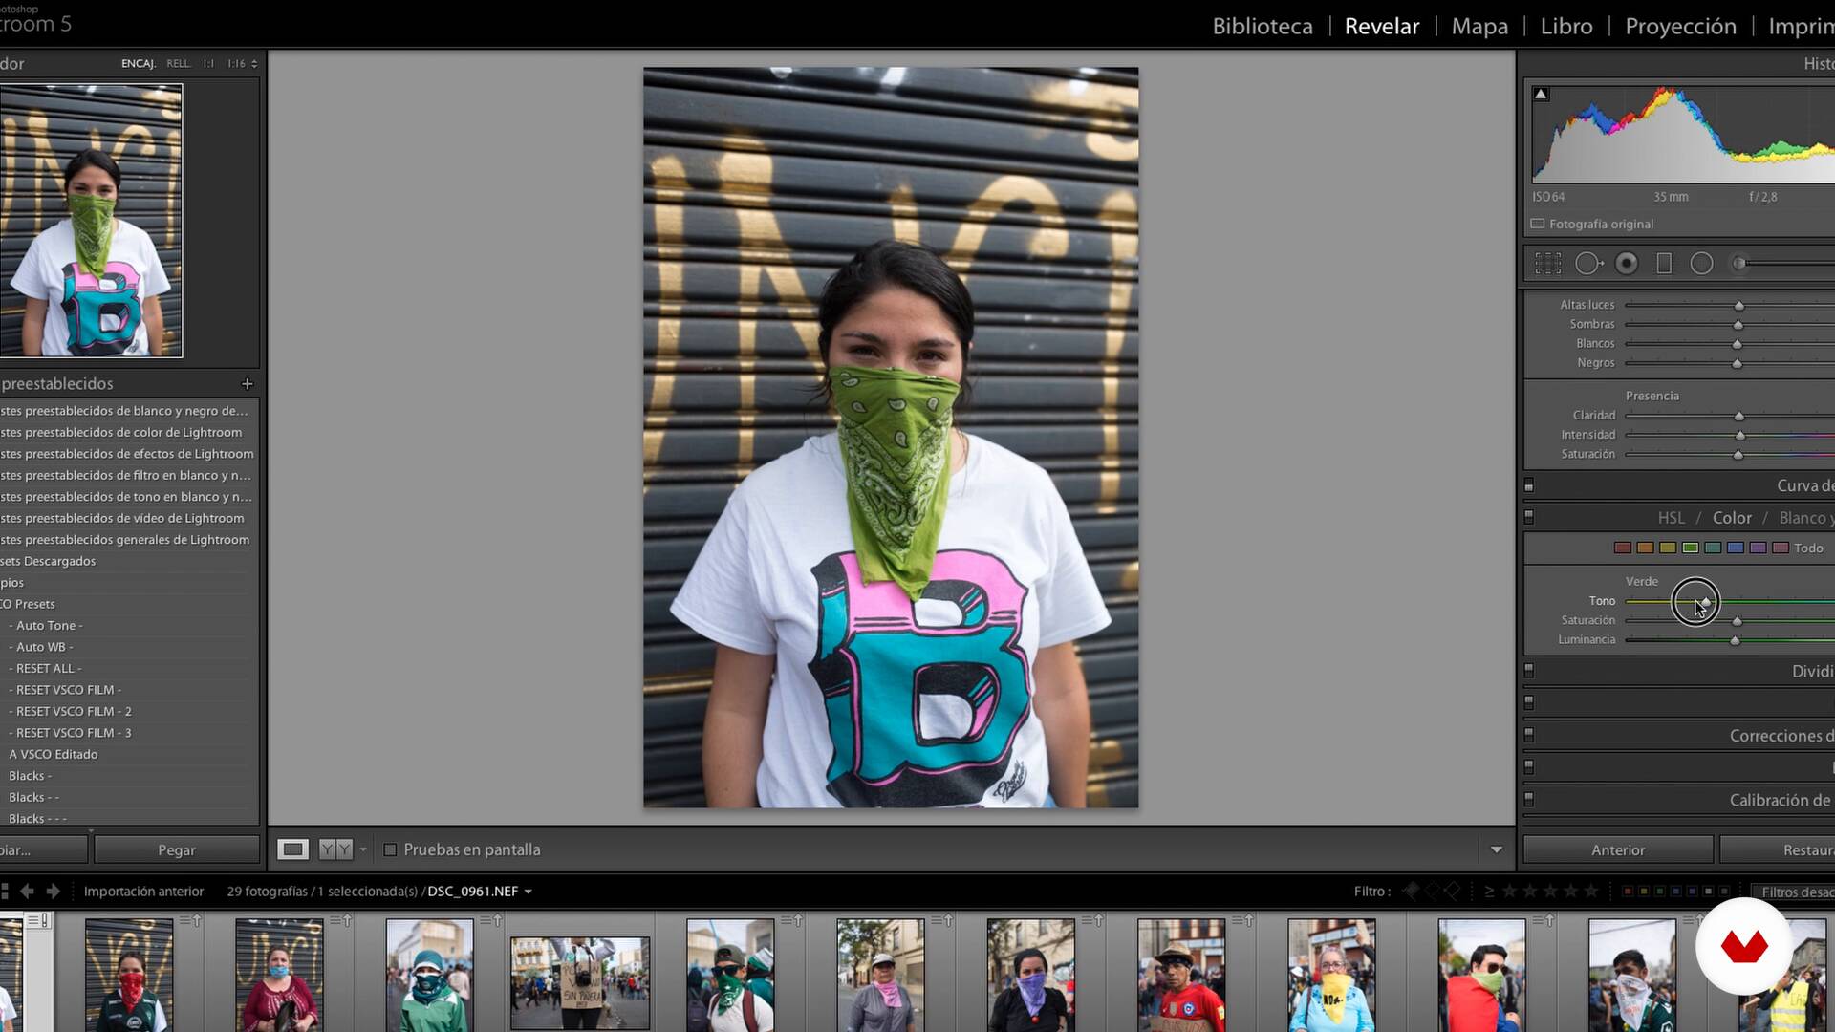Open the Libro module

pyautogui.click(x=1566, y=26)
